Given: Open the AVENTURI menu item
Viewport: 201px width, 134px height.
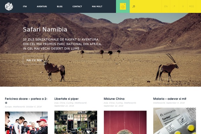Looking at the screenshot, I should coord(42,6).
